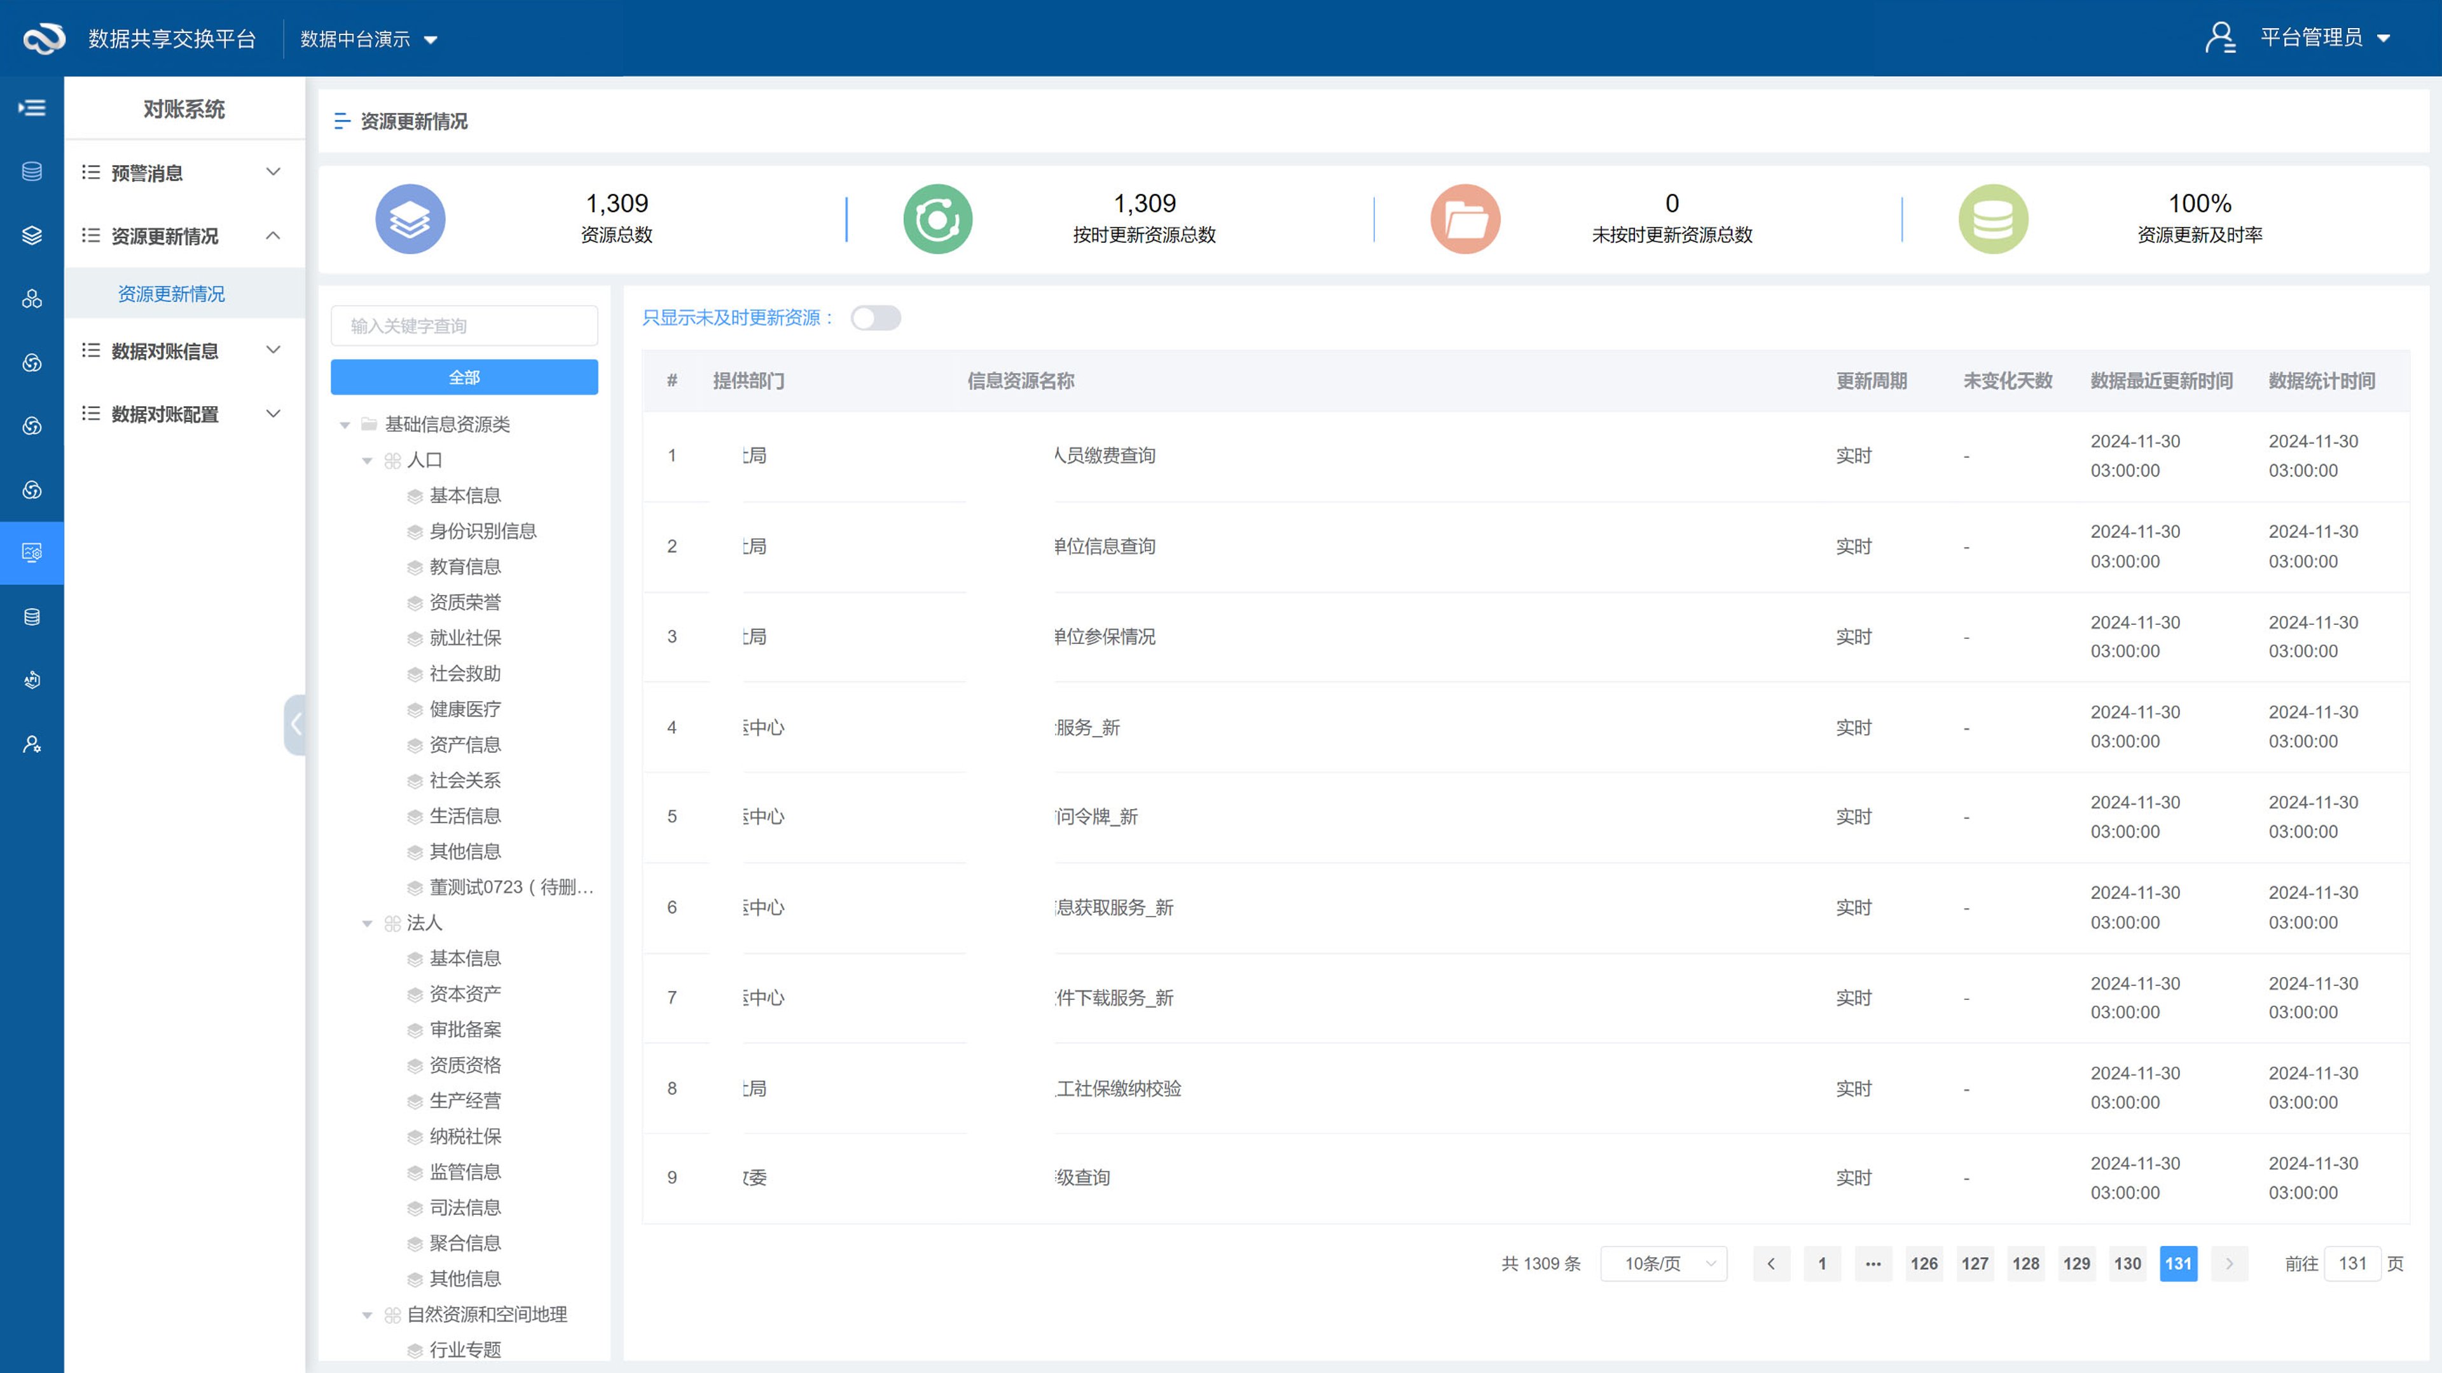Click the green database 更新及时率 icon
Image resolution: width=2442 pixels, height=1373 pixels.
click(x=1992, y=219)
